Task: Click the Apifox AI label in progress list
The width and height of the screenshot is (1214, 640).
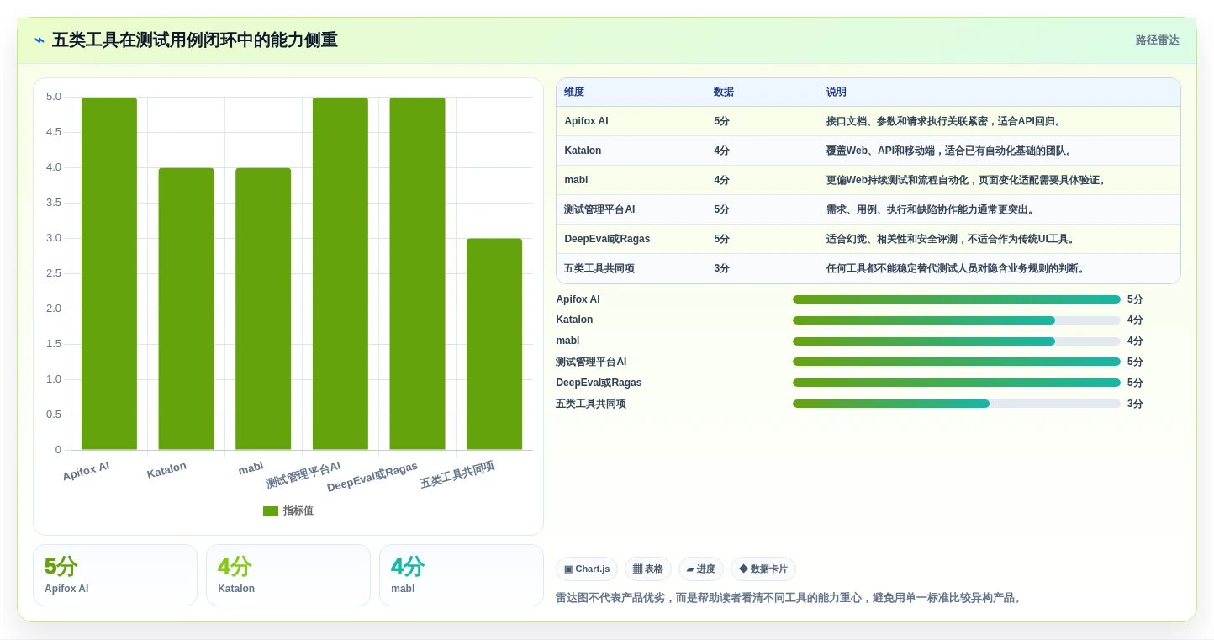Action: pos(578,299)
